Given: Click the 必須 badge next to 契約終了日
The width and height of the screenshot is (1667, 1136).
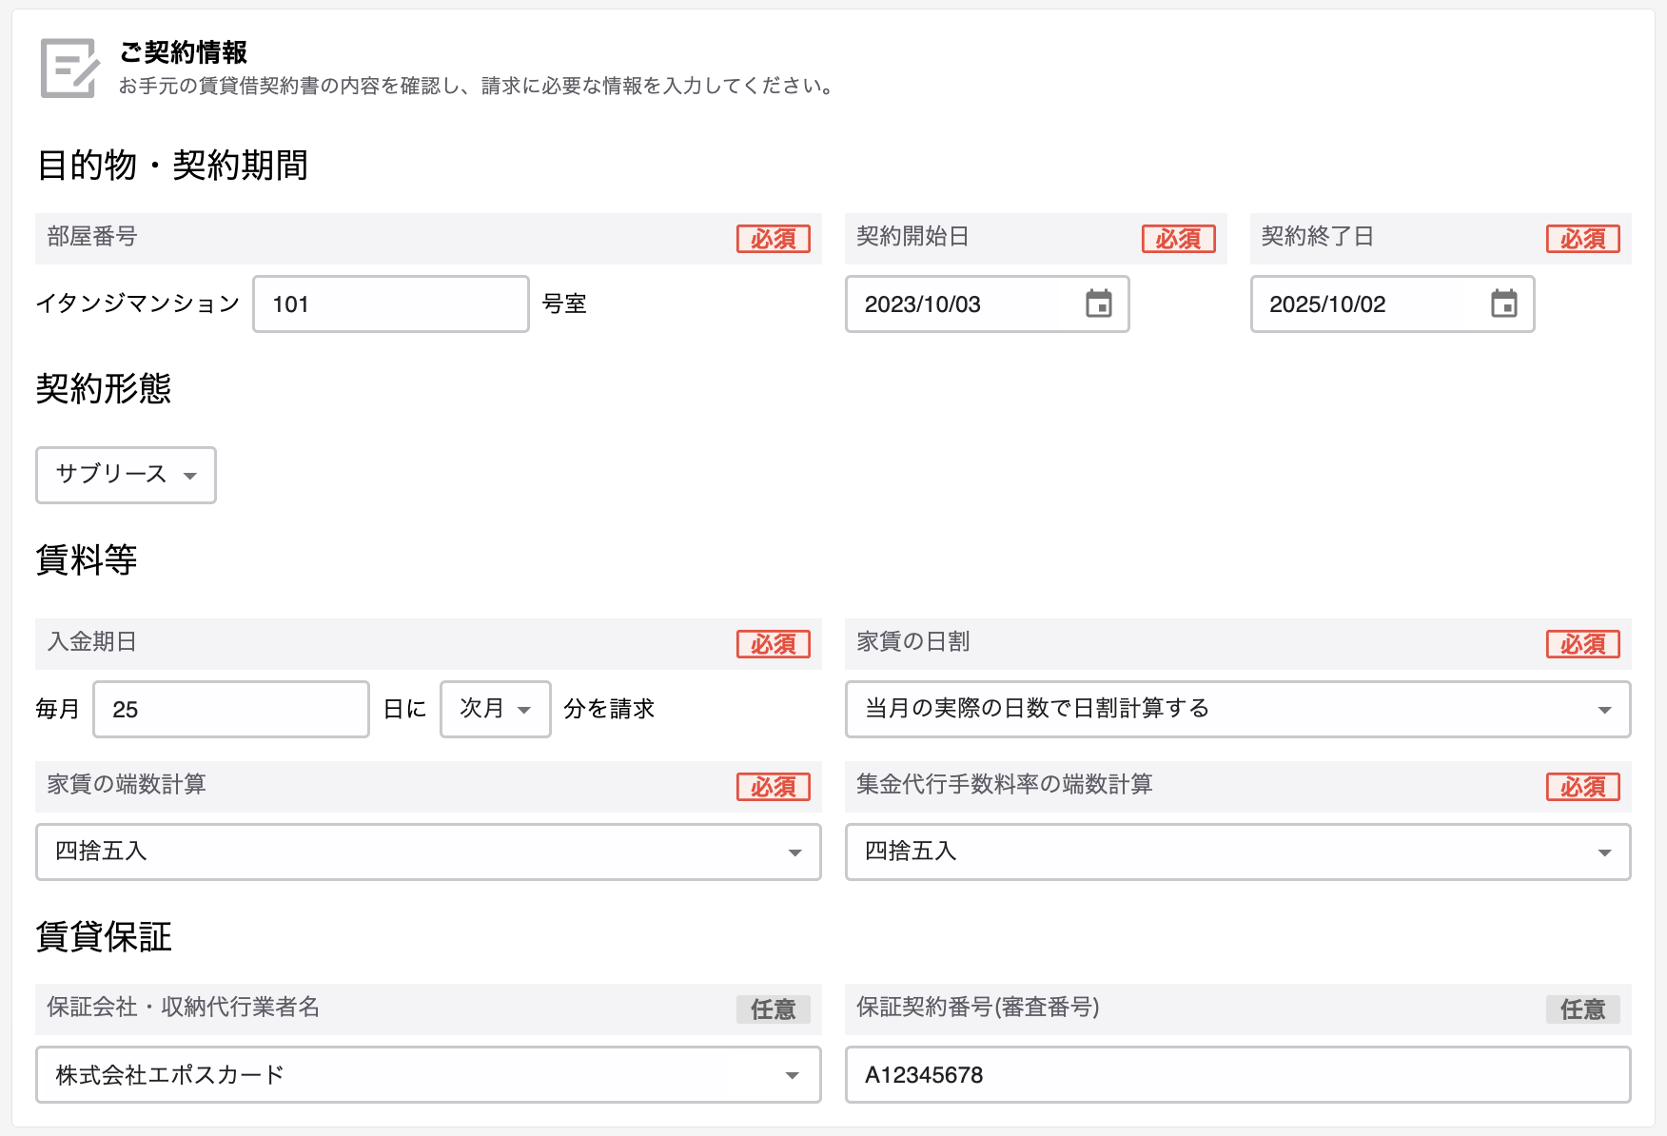Looking at the screenshot, I should [x=1583, y=239].
